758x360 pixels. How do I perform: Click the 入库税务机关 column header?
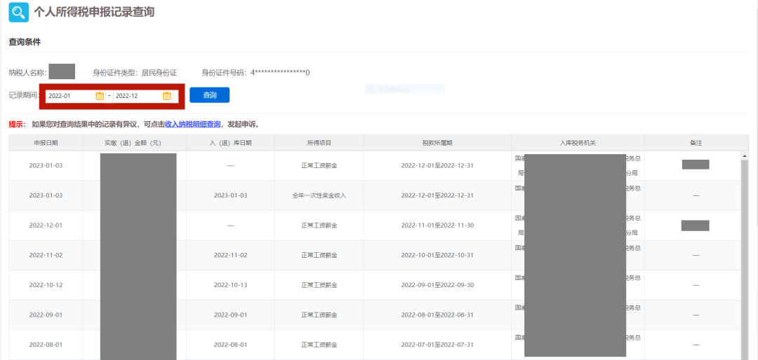coord(578,143)
